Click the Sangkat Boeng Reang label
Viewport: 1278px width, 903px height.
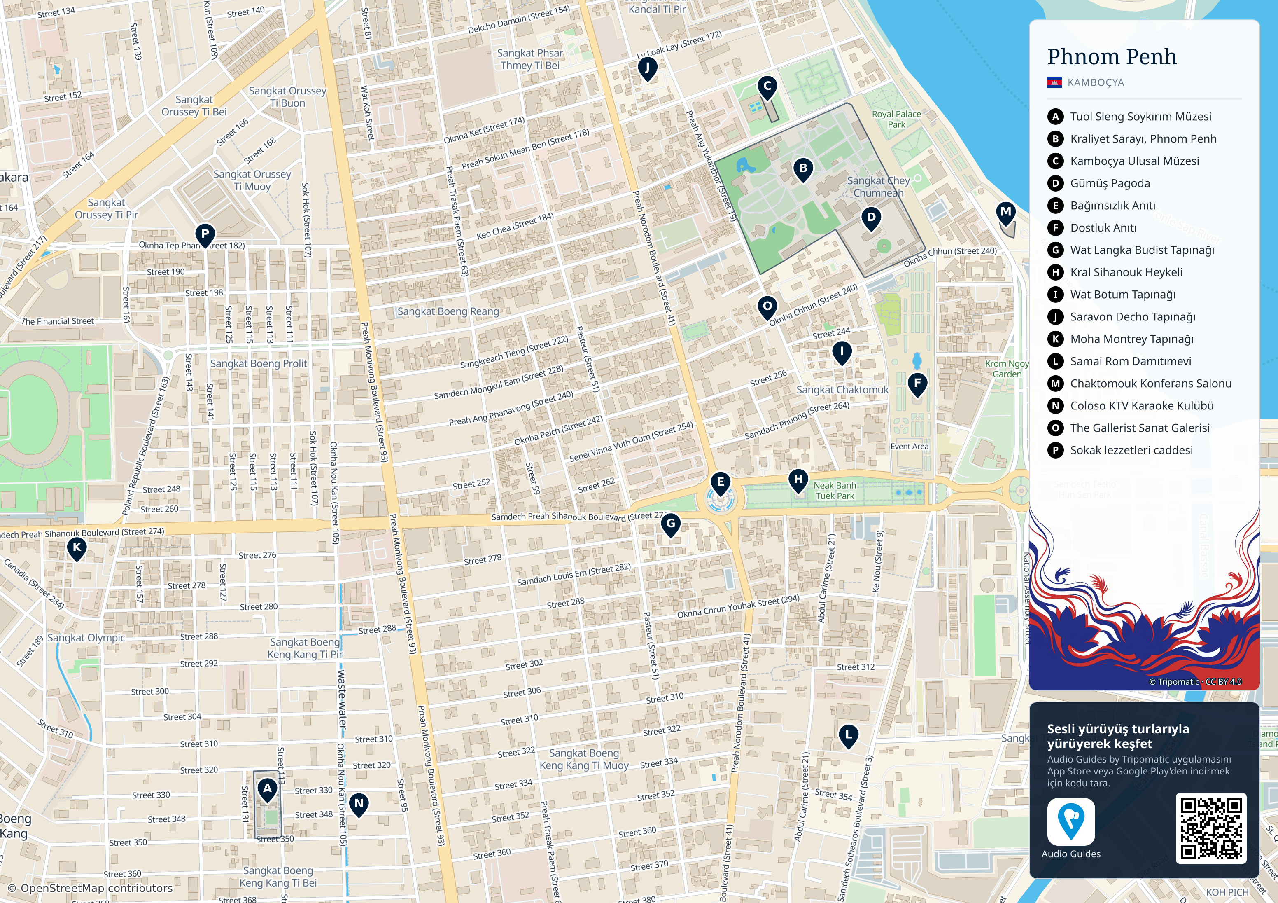448,311
